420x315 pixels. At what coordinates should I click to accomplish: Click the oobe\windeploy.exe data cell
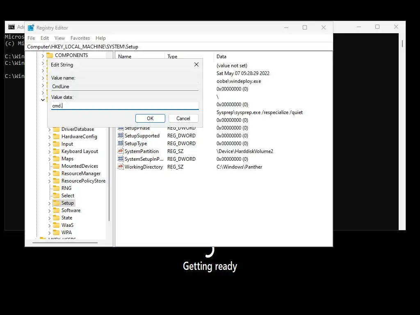coord(239,81)
